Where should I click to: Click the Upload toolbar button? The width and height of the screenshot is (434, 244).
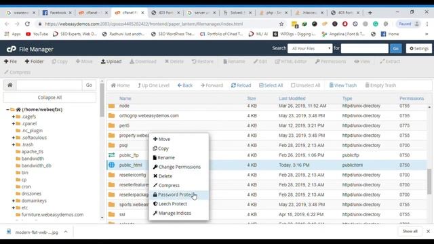(111, 62)
